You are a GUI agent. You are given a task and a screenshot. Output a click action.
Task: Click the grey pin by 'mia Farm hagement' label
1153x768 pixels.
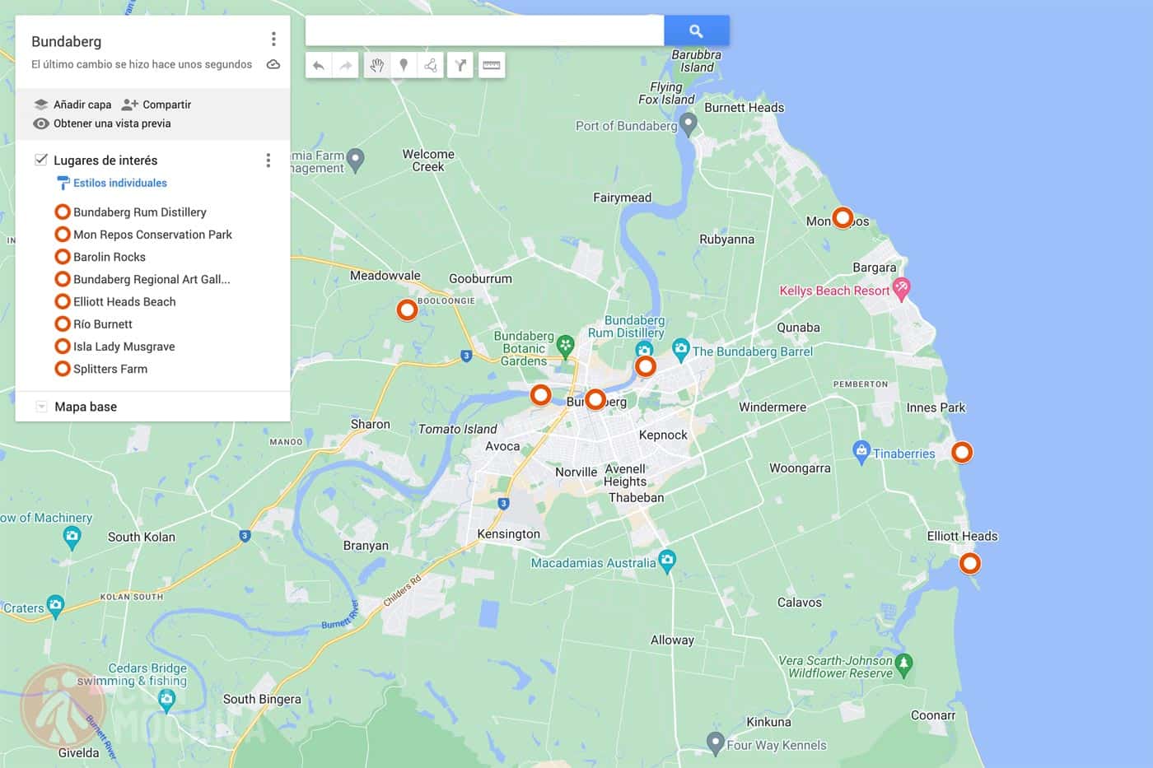click(355, 159)
